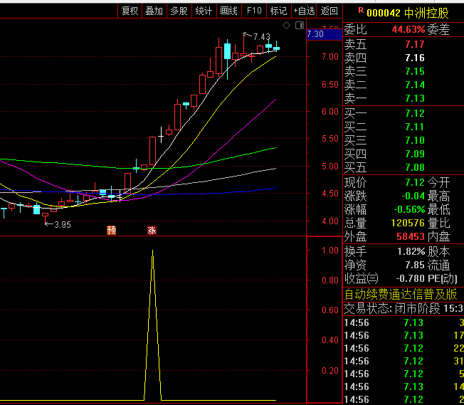Click the 标记 mark button

(x=278, y=11)
